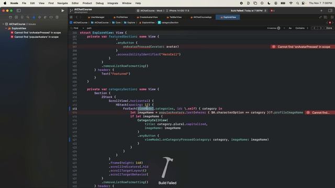Open the categorySection jump bar item
The image size is (335, 188).
(168, 22)
